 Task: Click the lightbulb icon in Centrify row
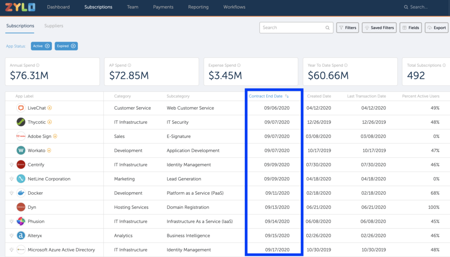point(11,164)
